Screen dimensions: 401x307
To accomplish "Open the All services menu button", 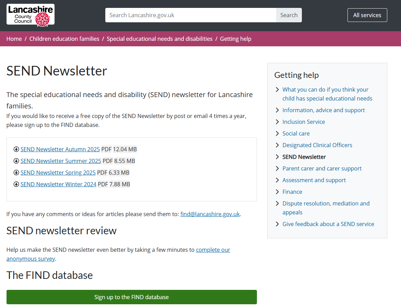I will (367, 15).
